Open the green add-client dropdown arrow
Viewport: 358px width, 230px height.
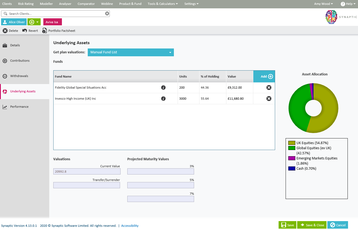(x=38, y=22)
